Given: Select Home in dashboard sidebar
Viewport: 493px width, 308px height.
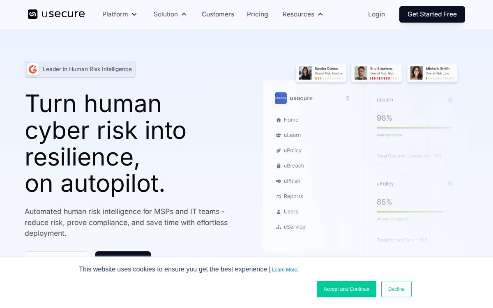Looking at the screenshot, I should (291, 120).
